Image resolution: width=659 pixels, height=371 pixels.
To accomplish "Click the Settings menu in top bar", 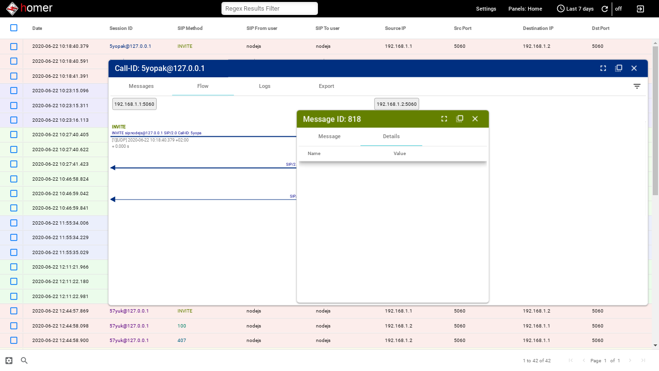I will [486, 8].
